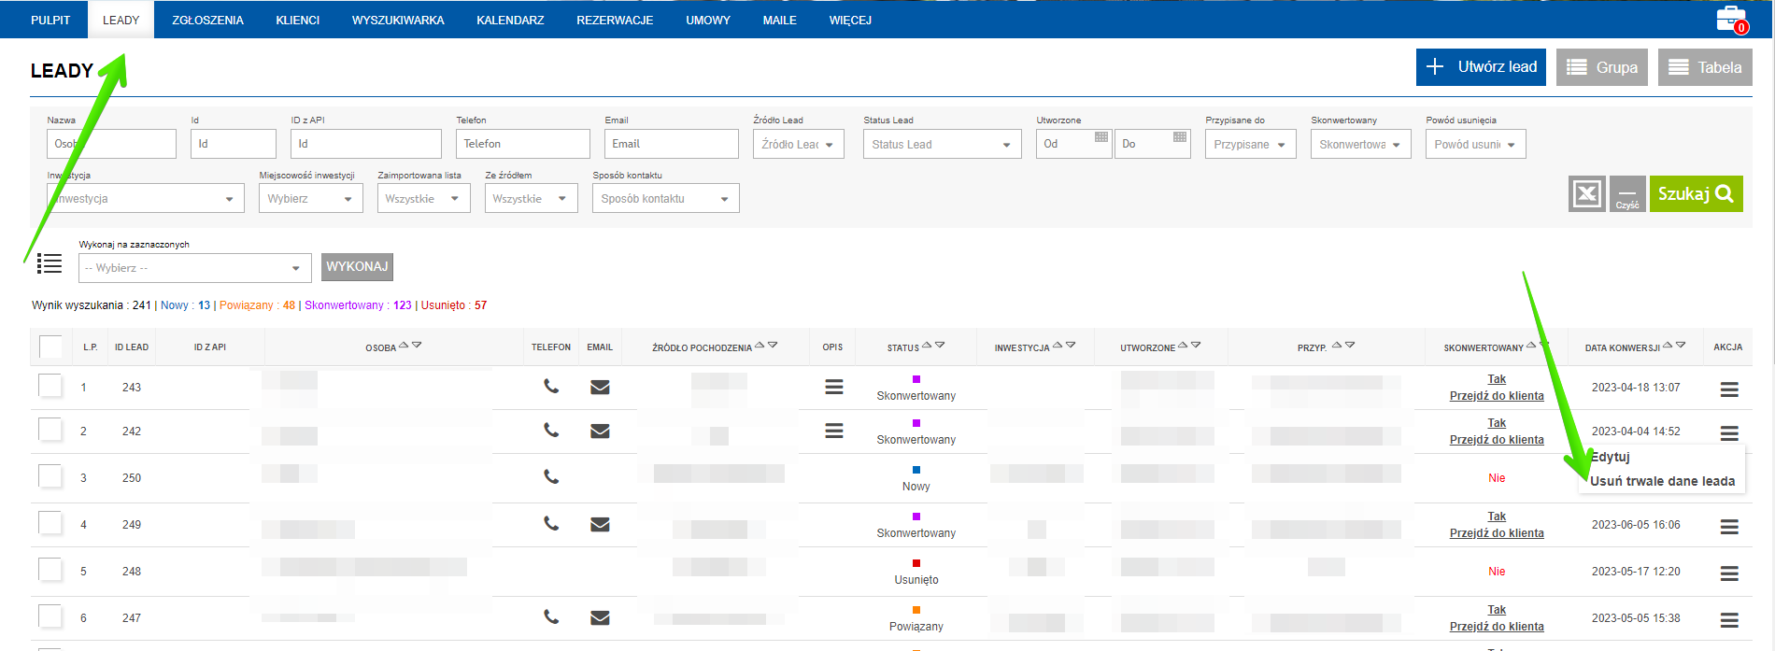Open the Zaimportowana lista dropdown

tap(423, 198)
